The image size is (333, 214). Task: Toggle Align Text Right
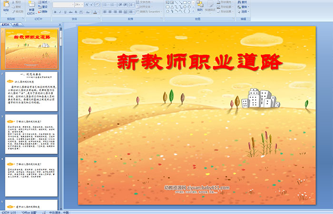[115, 12]
